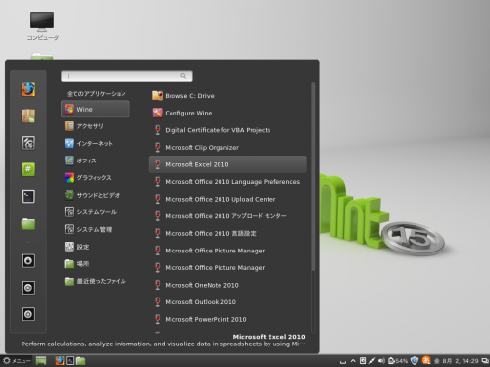Select the 最近使ったファイル category

(95, 281)
